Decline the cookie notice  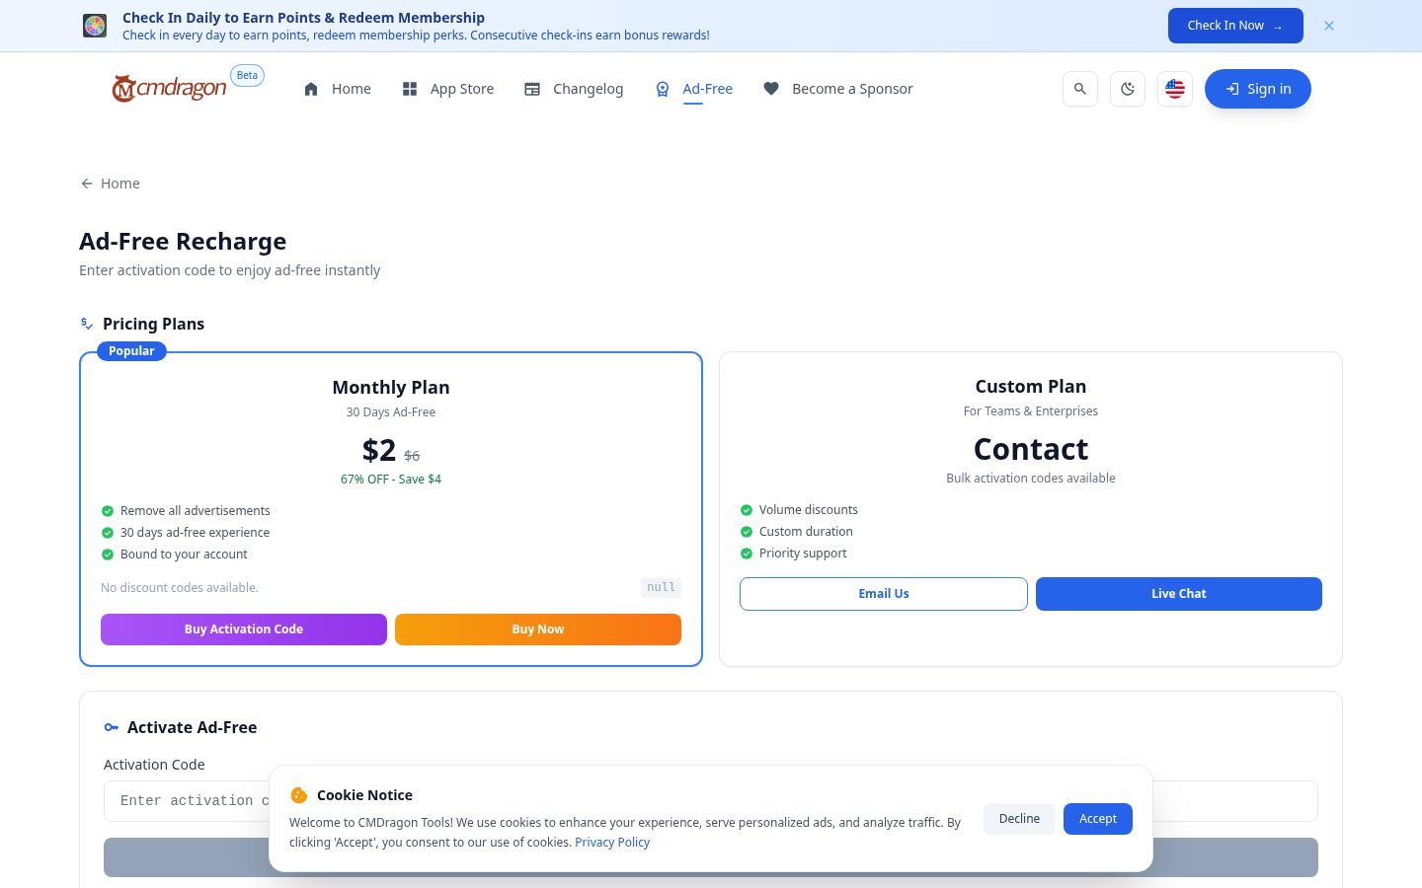coord(1019,819)
